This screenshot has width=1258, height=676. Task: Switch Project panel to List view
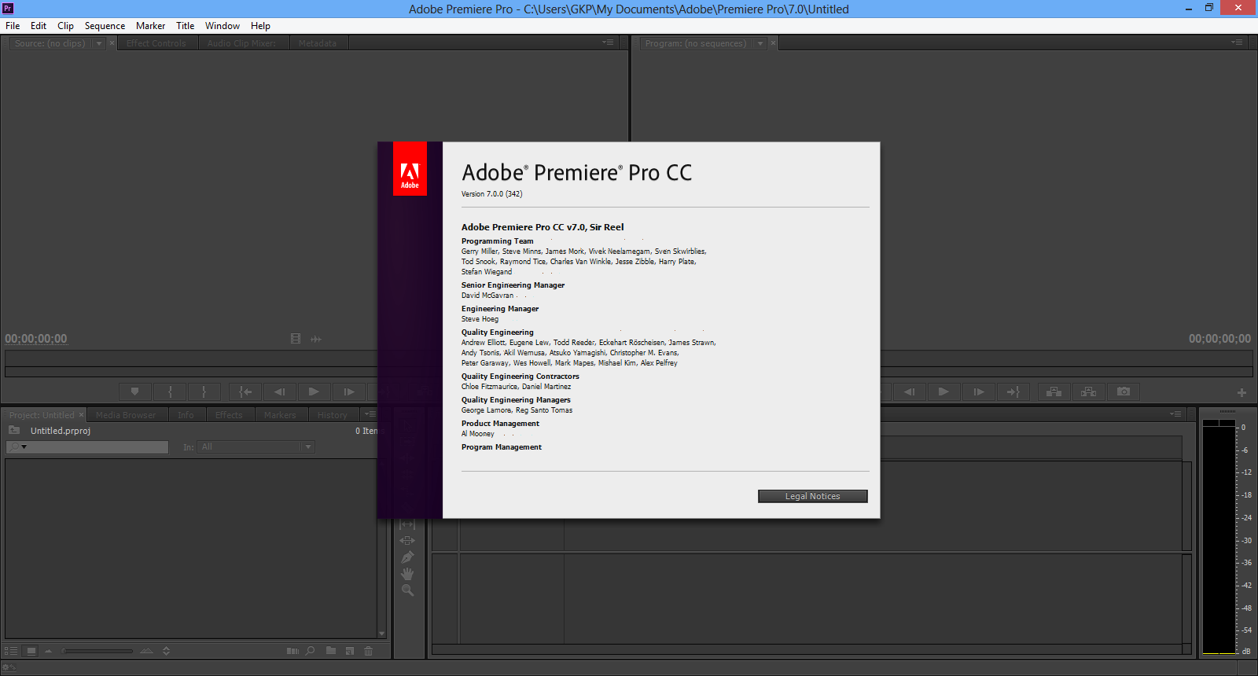(11, 651)
